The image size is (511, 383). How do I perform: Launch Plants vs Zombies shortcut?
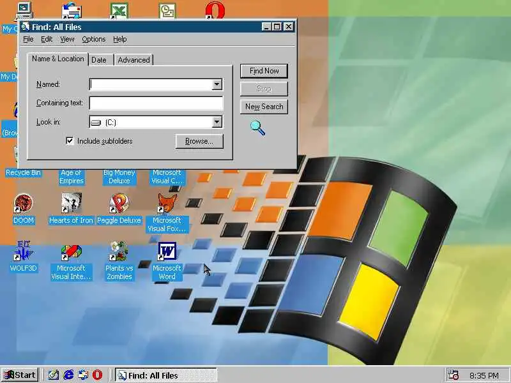[119, 251]
